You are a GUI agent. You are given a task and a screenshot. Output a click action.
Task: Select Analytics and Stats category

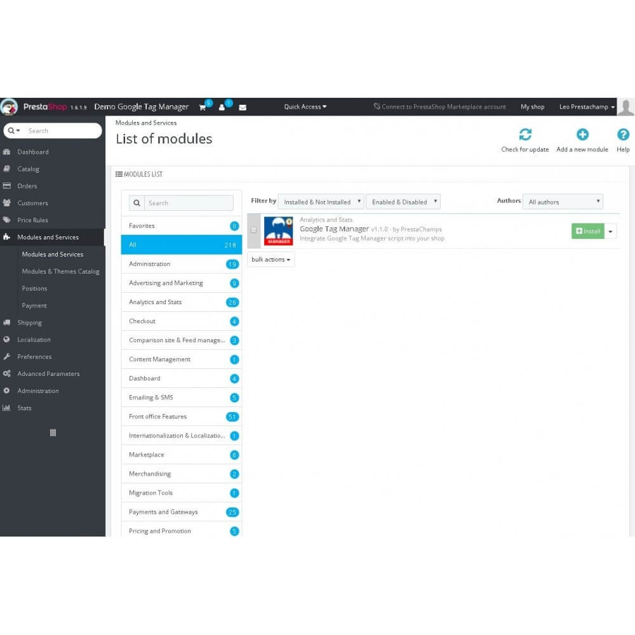click(182, 302)
